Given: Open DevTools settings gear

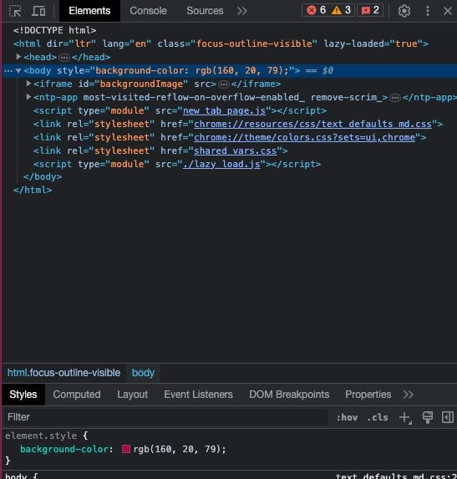Looking at the screenshot, I should [x=404, y=11].
